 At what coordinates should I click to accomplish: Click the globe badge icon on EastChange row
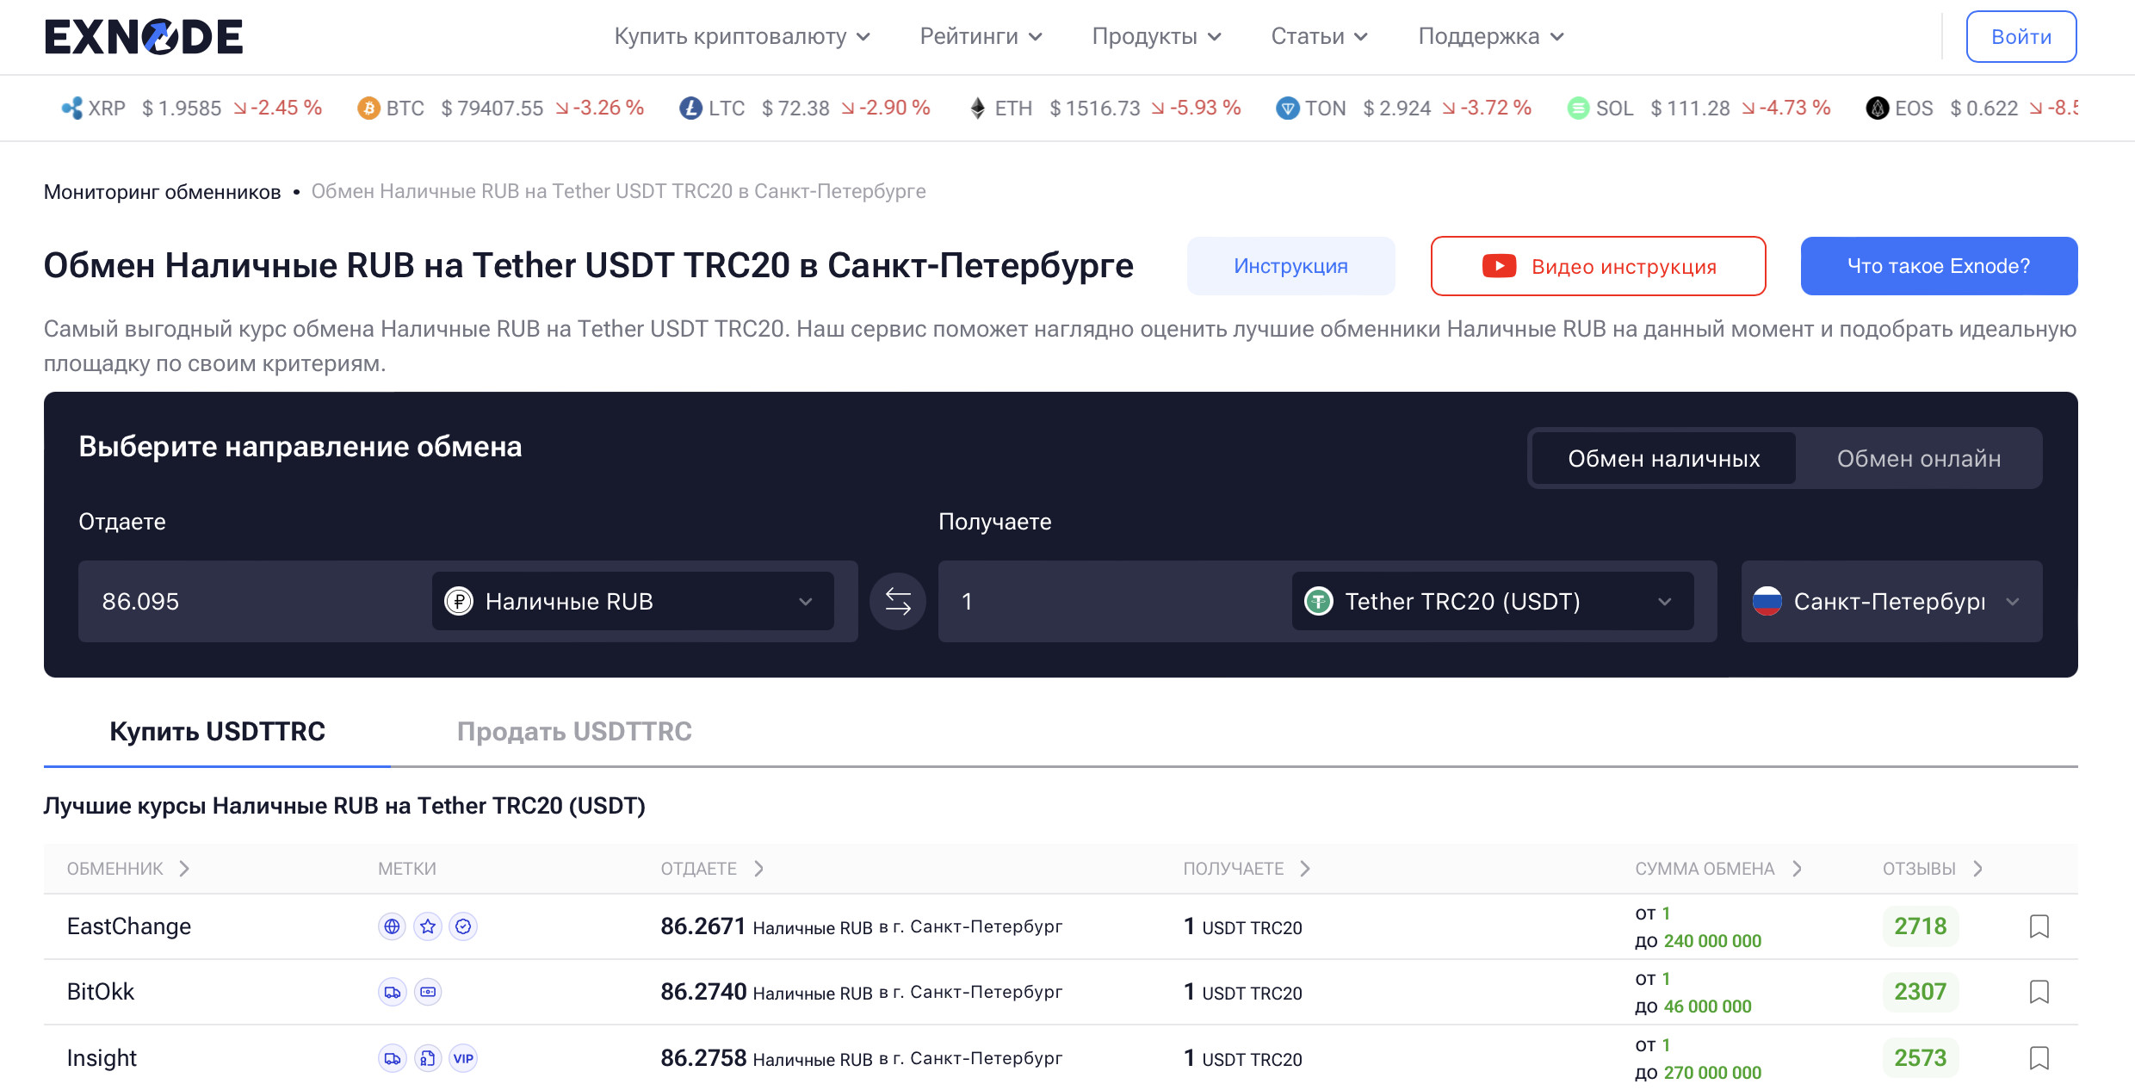[x=392, y=926]
